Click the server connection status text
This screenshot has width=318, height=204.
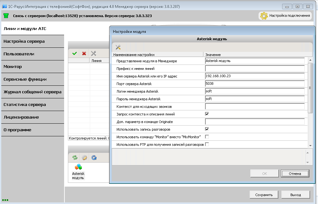(82, 16)
